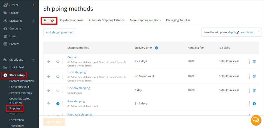The width and height of the screenshot is (264, 128).
Task: Open Countries, states and zones
Action: (x=20, y=100)
